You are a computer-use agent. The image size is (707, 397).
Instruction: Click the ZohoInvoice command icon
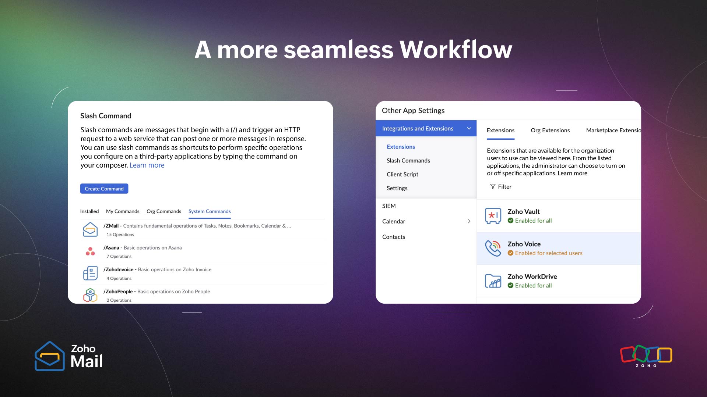(x=90, y=273)
